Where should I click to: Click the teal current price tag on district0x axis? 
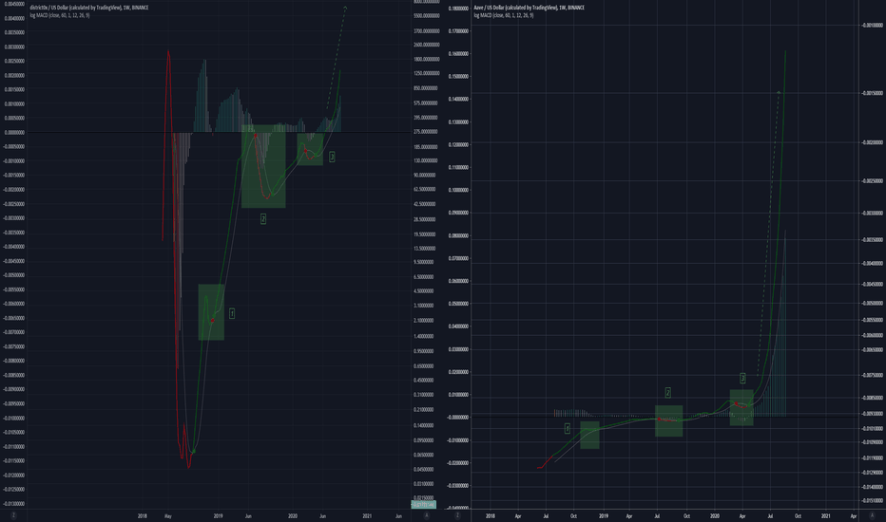pyautogui.click(x=423, y=505)
